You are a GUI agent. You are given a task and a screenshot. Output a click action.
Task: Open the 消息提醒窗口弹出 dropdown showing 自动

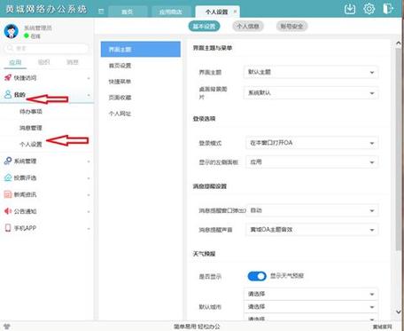pos(312,210)
